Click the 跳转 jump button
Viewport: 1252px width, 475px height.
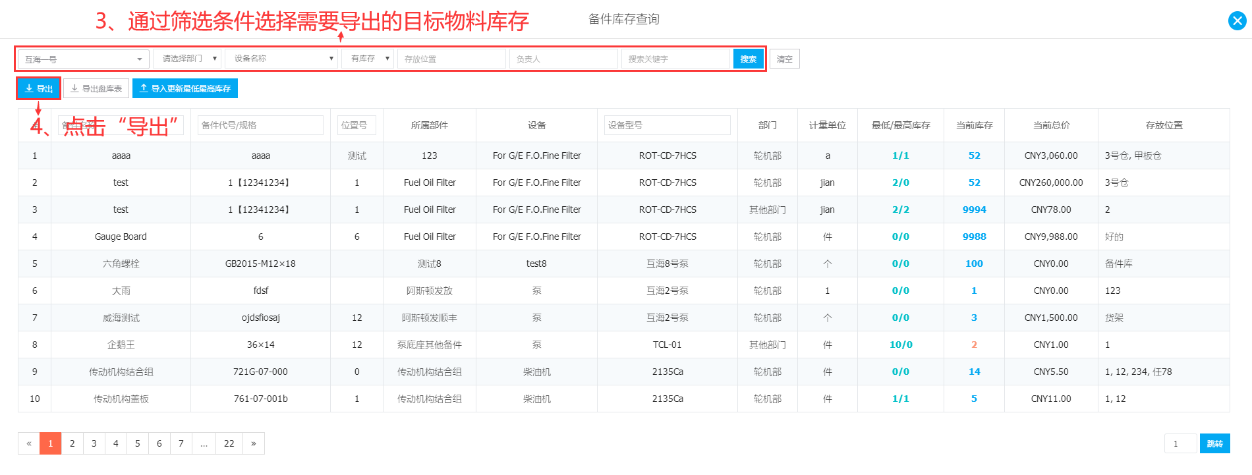click(x=1214, y=443)
